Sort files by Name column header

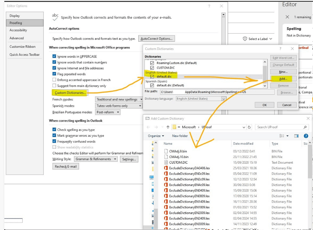[168, 144]
